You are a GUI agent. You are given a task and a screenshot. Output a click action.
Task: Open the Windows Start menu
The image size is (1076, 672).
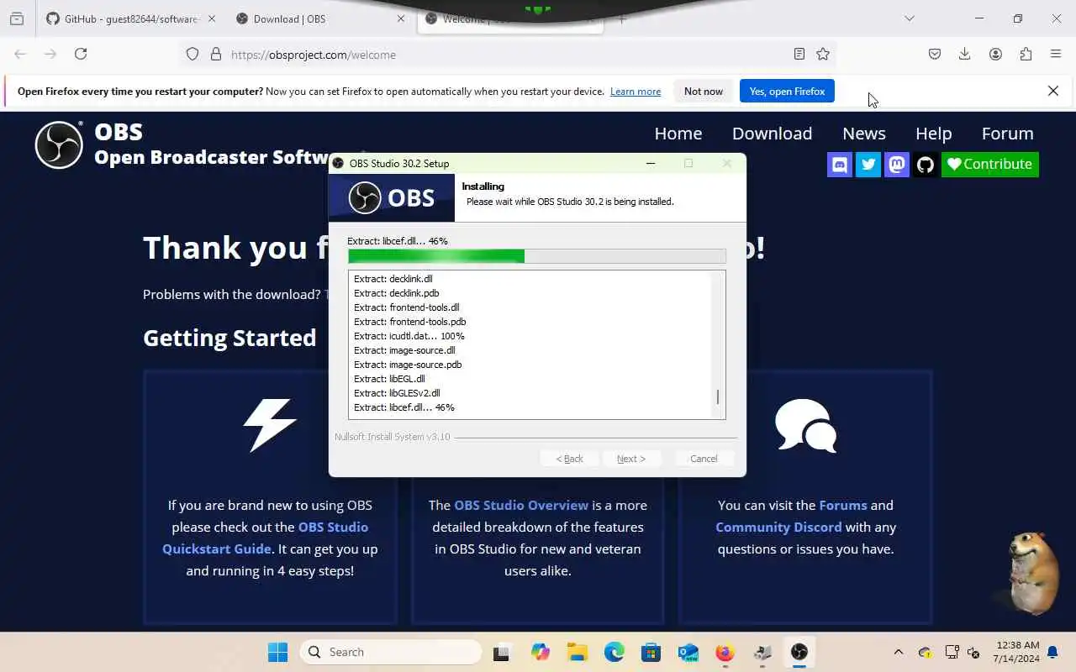click(277, 652)
